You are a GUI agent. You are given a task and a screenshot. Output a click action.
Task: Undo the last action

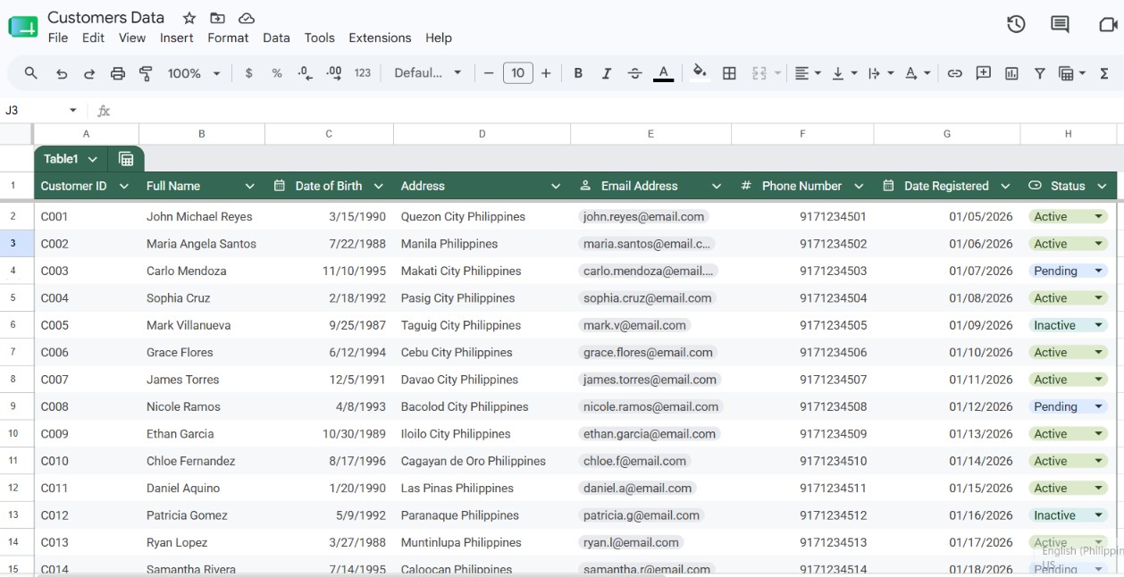coord(62,73)
